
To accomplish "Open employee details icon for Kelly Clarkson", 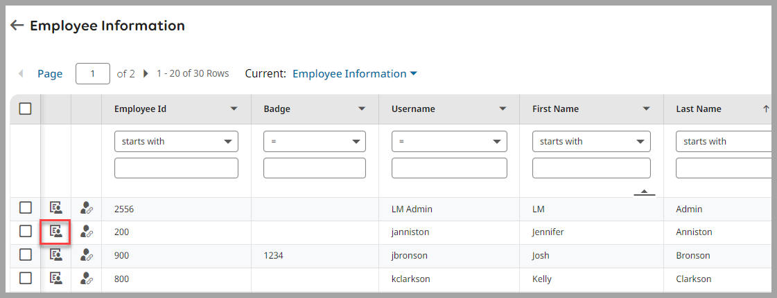I will (x=55, y=279).
